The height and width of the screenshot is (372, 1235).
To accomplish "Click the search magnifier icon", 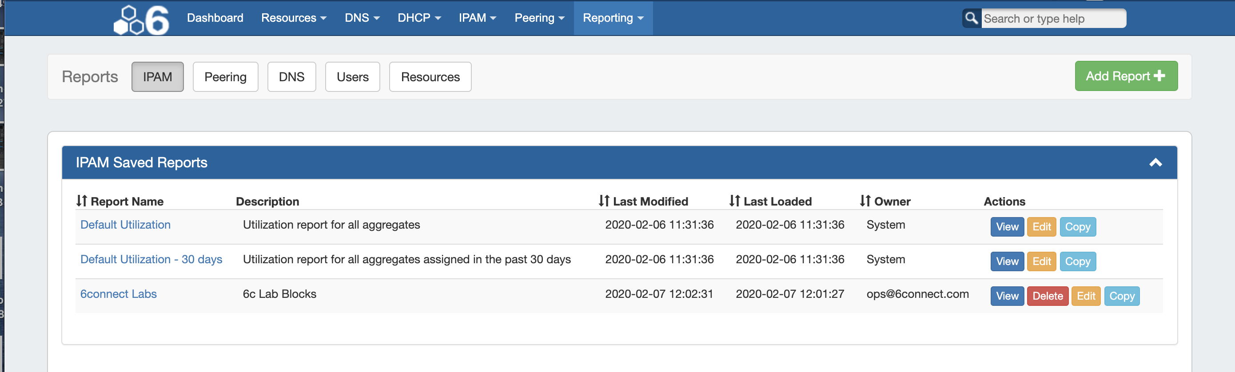I will 971,18.
